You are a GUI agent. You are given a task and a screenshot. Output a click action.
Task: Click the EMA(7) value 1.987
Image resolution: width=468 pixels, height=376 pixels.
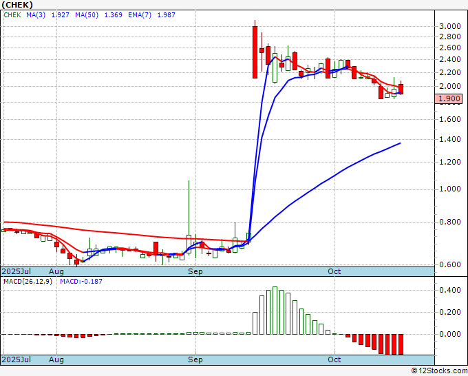(167, 14)
